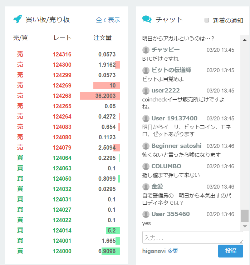
Task: Focus the chat message input field
Action: 193,237
